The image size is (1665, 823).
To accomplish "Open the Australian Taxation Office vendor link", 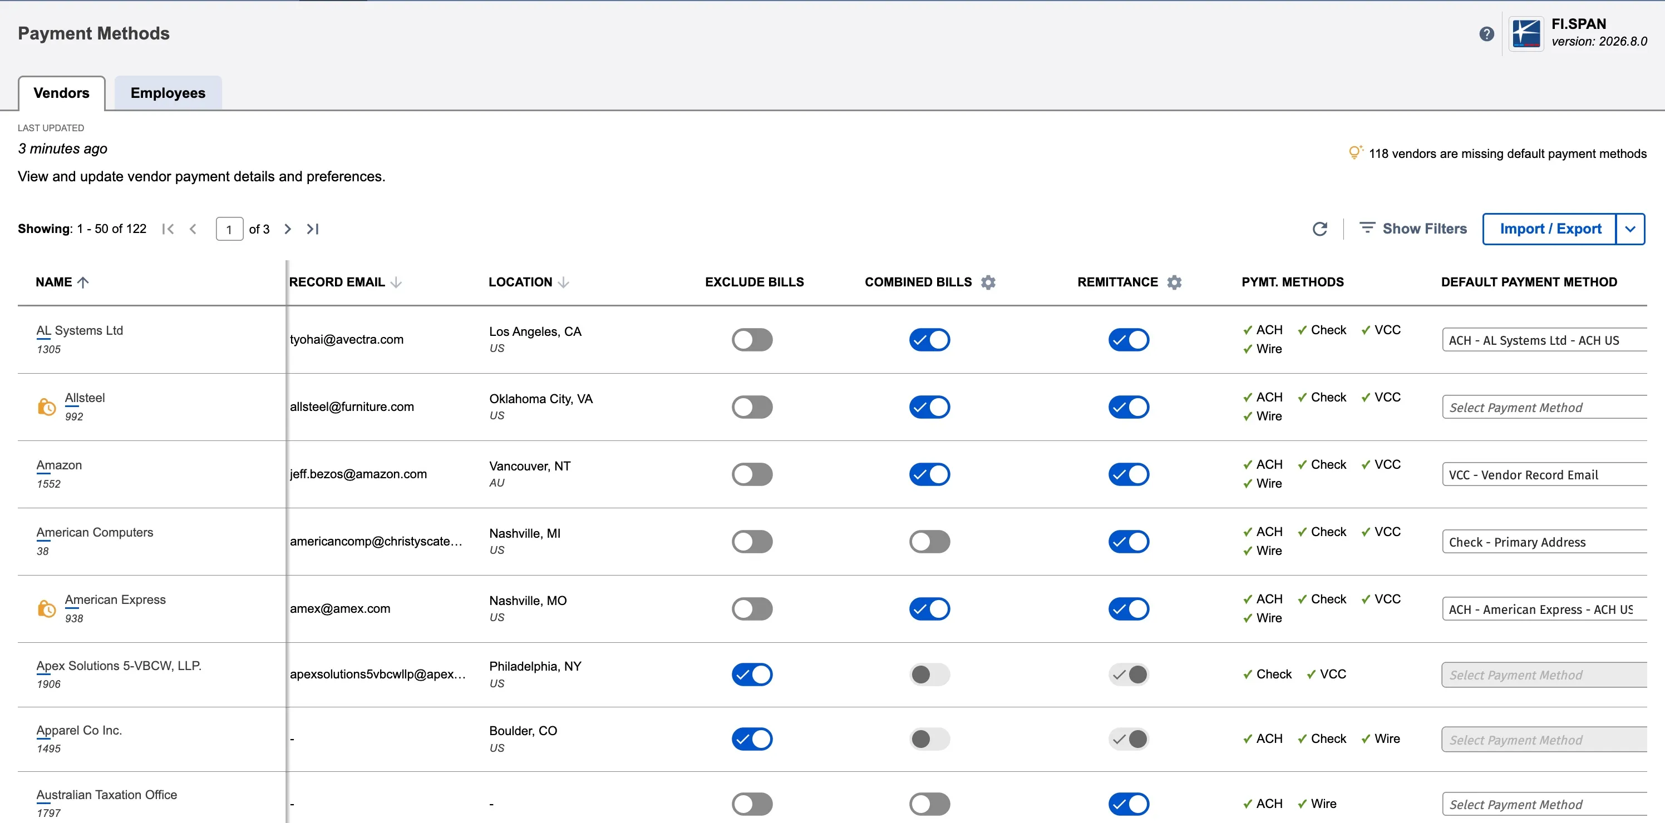I will [107, 795].
